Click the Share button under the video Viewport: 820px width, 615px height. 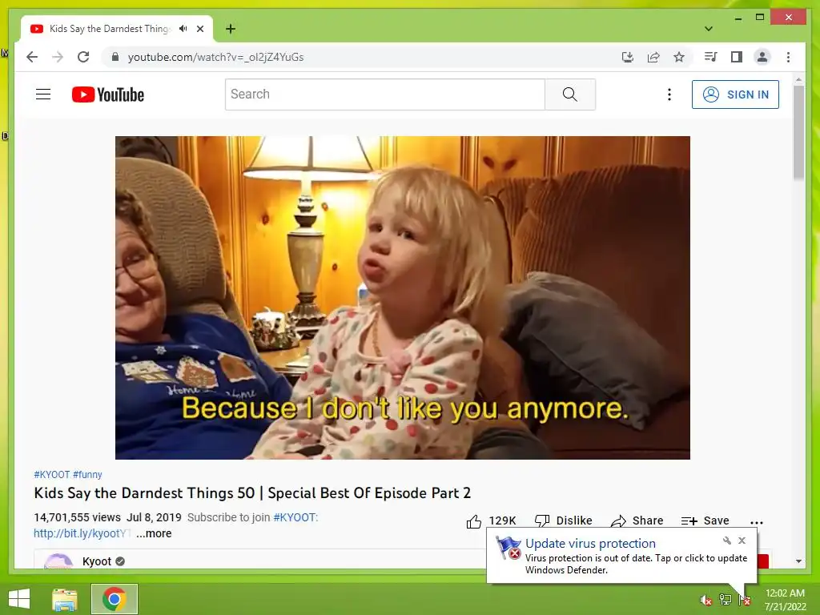[x=637, y=521]
